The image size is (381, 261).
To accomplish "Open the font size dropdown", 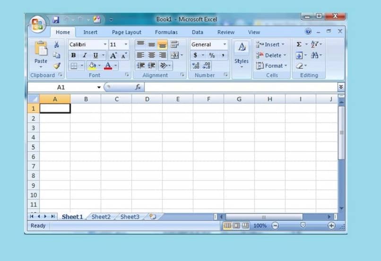I will point(126,44).
